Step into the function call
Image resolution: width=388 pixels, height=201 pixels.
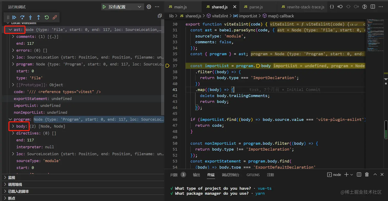30,17
